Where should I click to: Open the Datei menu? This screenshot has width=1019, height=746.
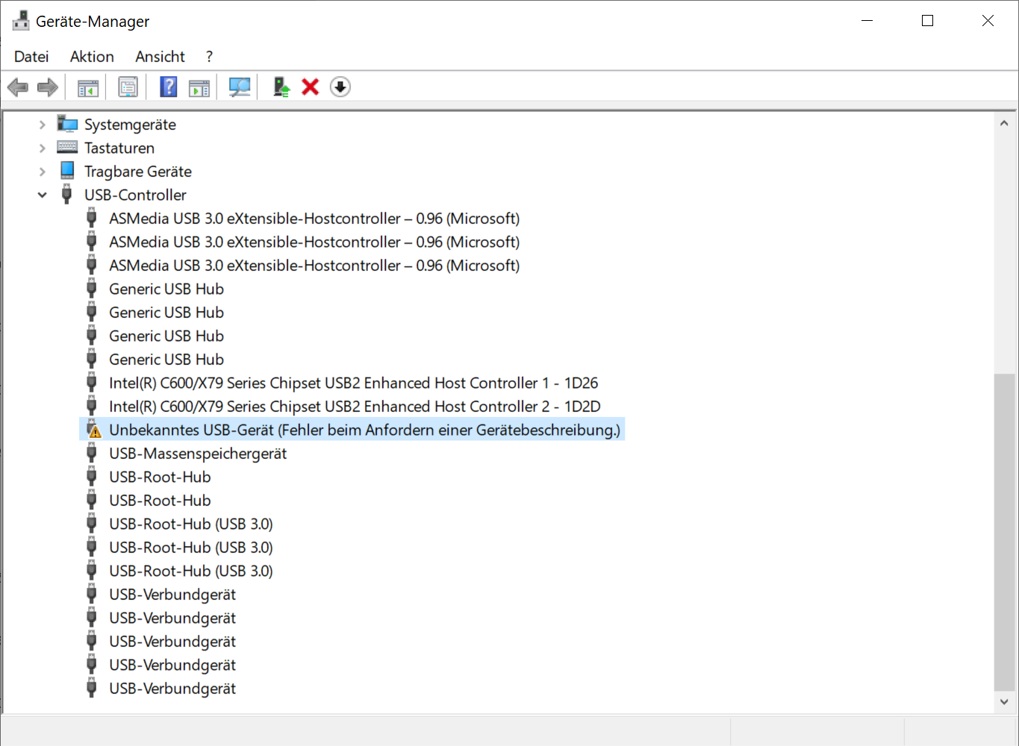(x=31, y=57)
